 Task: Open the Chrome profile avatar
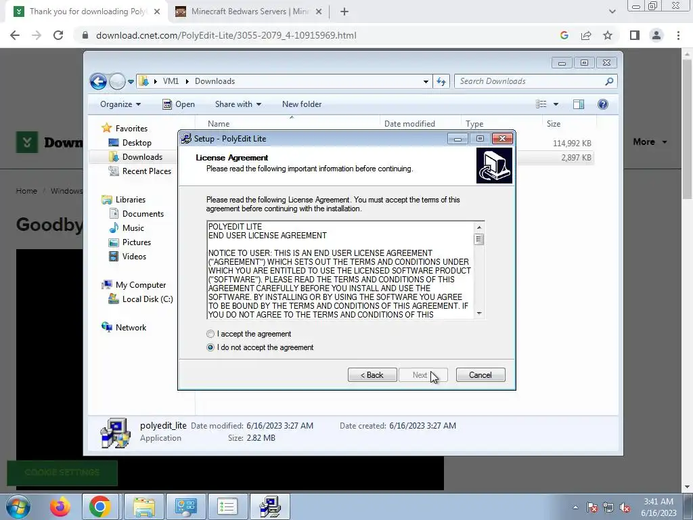pos(656,35)
